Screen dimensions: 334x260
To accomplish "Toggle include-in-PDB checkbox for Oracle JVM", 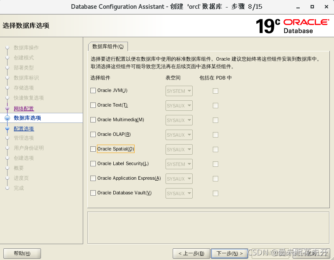I will [x=215, y=91].
